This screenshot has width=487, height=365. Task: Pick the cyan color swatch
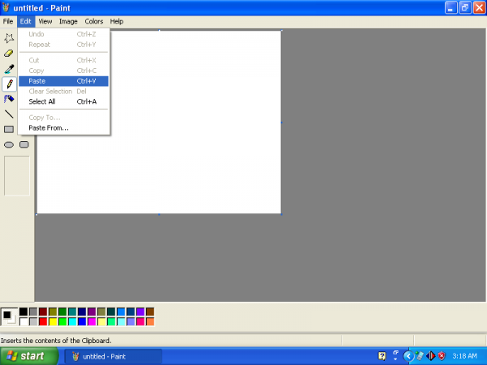[72, 321]
